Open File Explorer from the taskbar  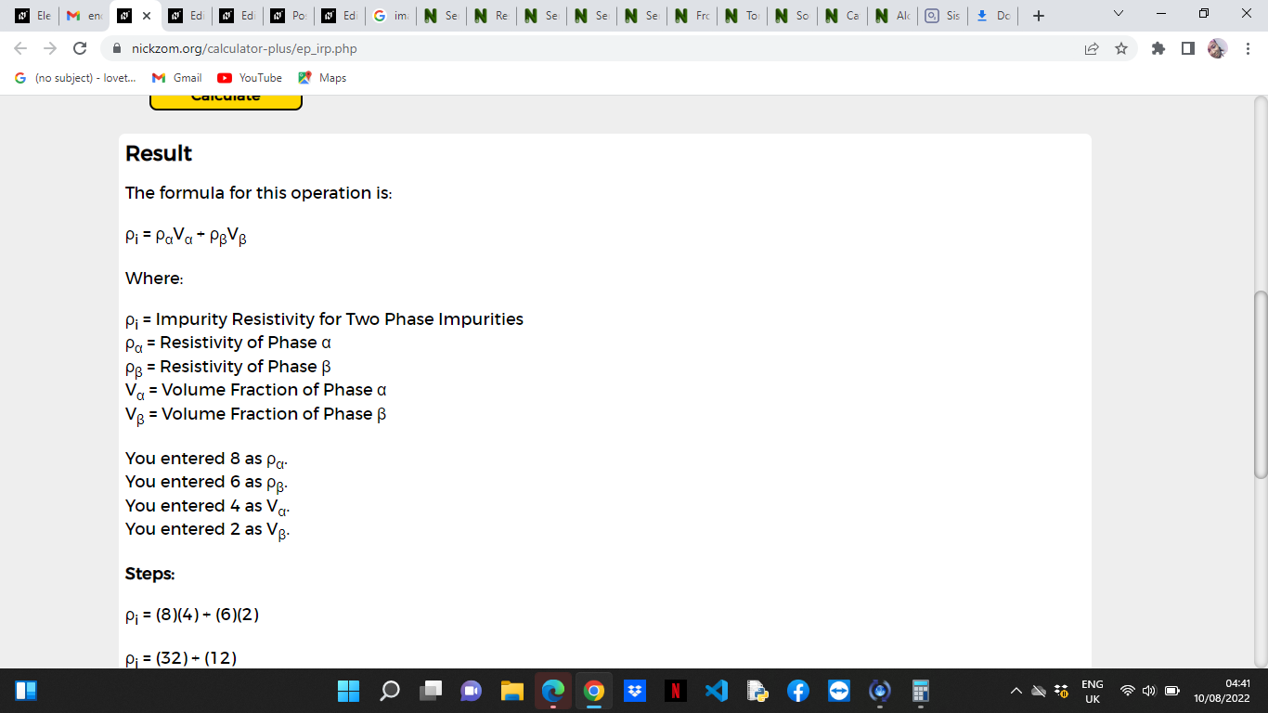click(512, 691)
